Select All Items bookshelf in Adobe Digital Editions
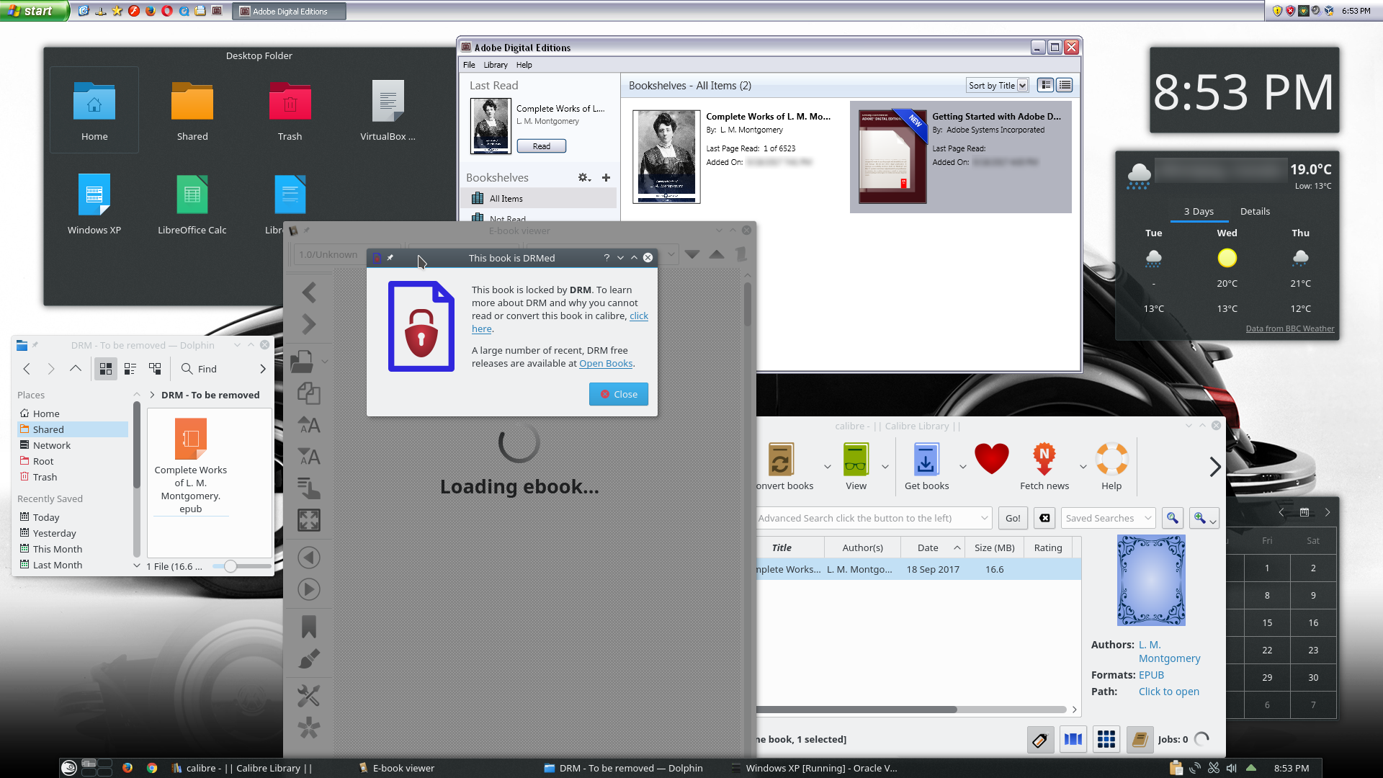Screen dimensions: 1383x778 (x=538, y=198)
